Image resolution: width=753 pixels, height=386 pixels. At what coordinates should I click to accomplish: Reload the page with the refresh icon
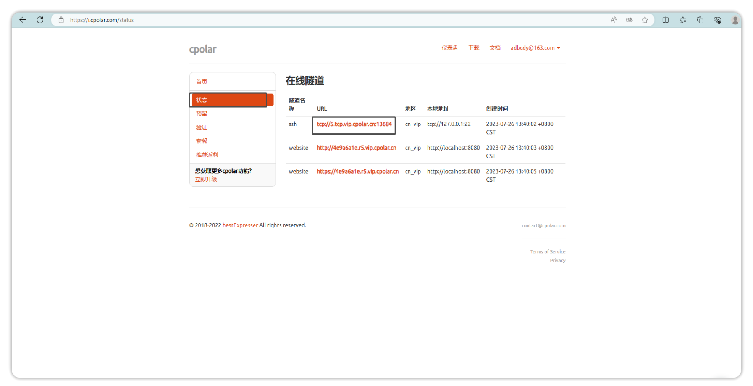click(40, 20)
